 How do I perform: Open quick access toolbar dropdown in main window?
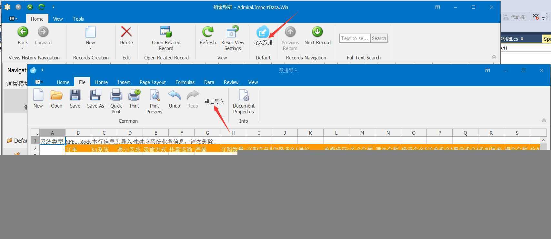53,7
